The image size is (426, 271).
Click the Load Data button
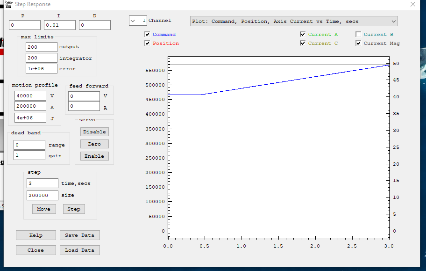pyautogui.click(x=79, y=250)
